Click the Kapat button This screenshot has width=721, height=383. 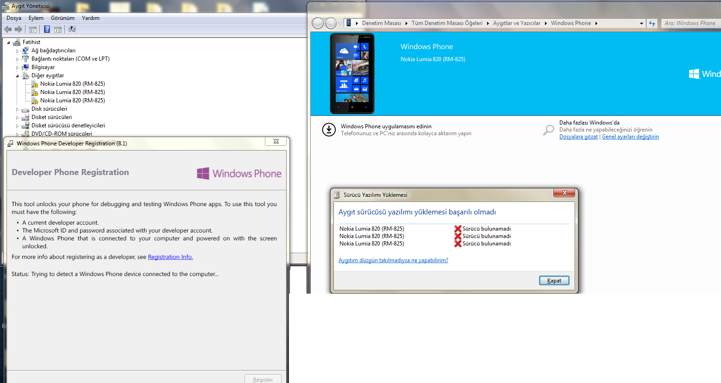pyautogui.click(x=554, y=281)
